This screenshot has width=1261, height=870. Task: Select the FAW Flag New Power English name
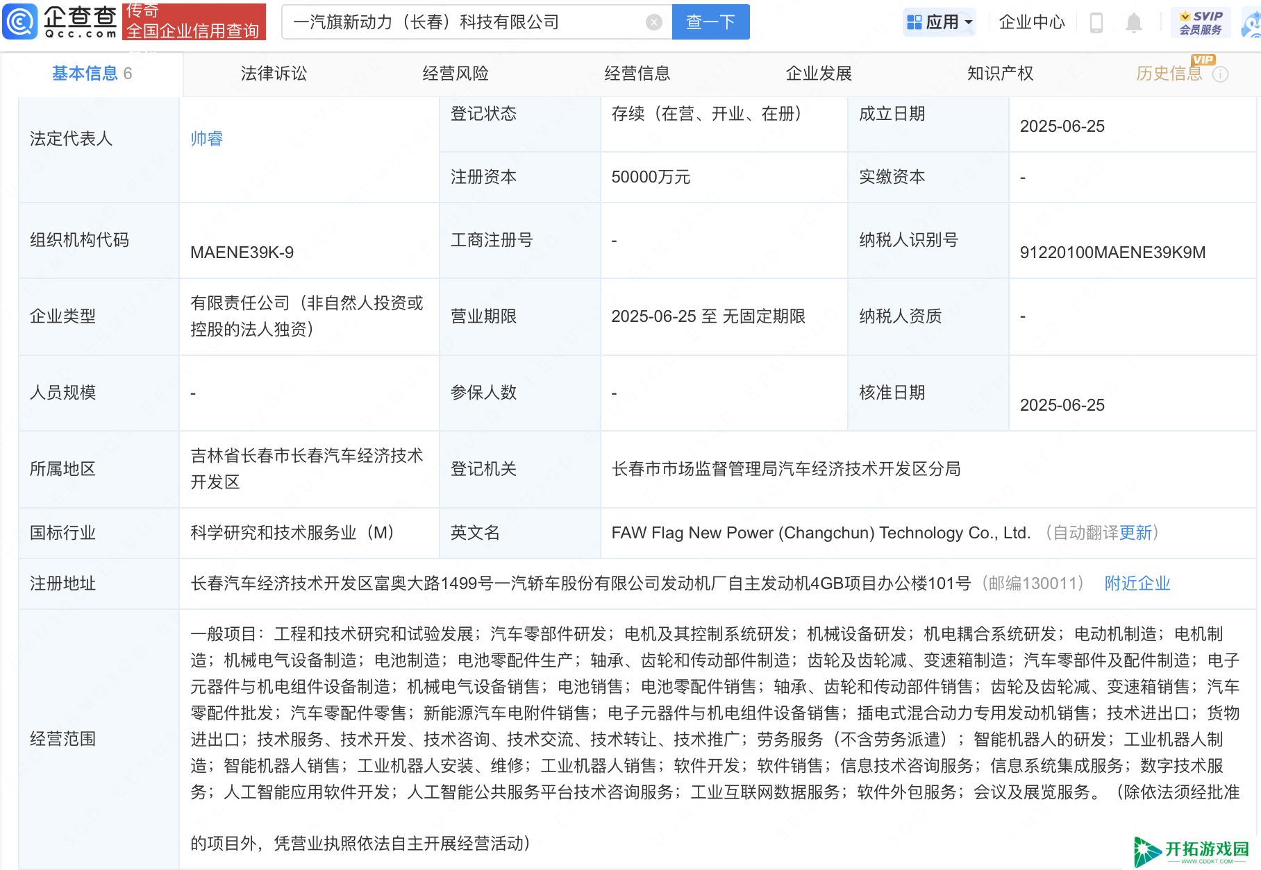821,533
